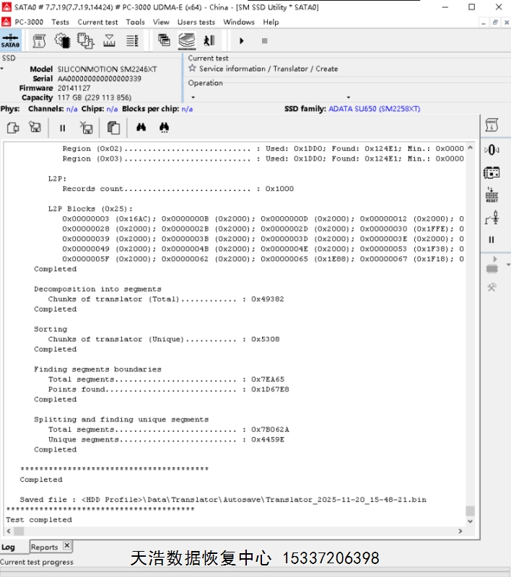Click the SATA0 port icon

(10, 40)
